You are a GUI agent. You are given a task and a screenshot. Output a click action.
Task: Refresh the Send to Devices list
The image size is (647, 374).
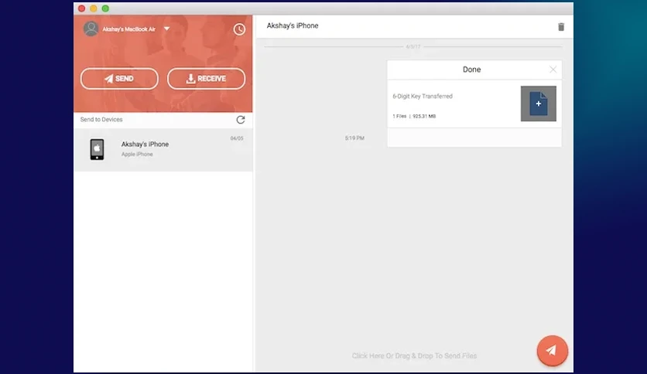point(241,120)
